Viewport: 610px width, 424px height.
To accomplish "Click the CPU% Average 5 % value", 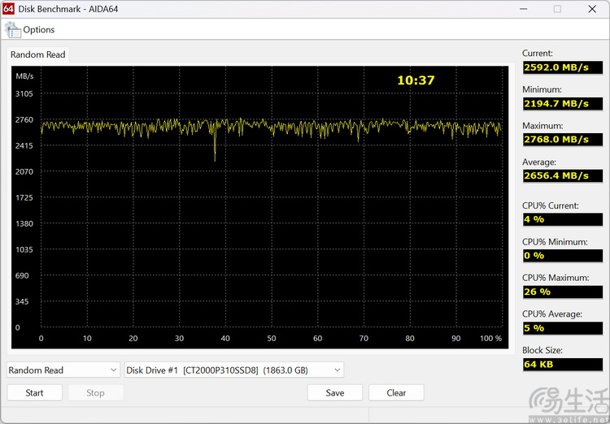I will coord(563,328).
